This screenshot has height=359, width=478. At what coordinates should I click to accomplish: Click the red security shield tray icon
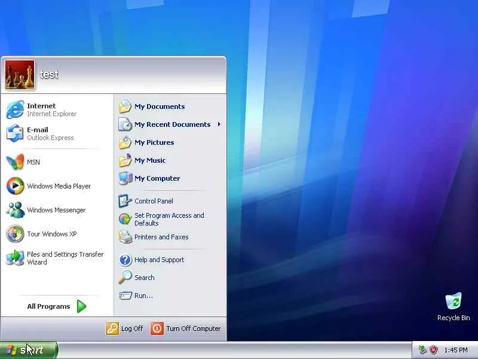[433, 349]
